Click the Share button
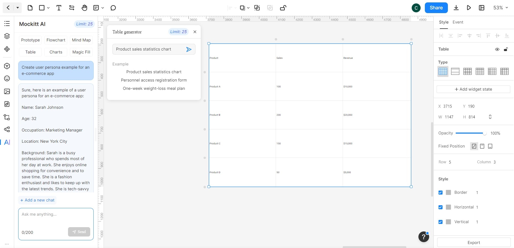This screenshot has width=514, height=248. pyautogui.click(x=436, y=8)
